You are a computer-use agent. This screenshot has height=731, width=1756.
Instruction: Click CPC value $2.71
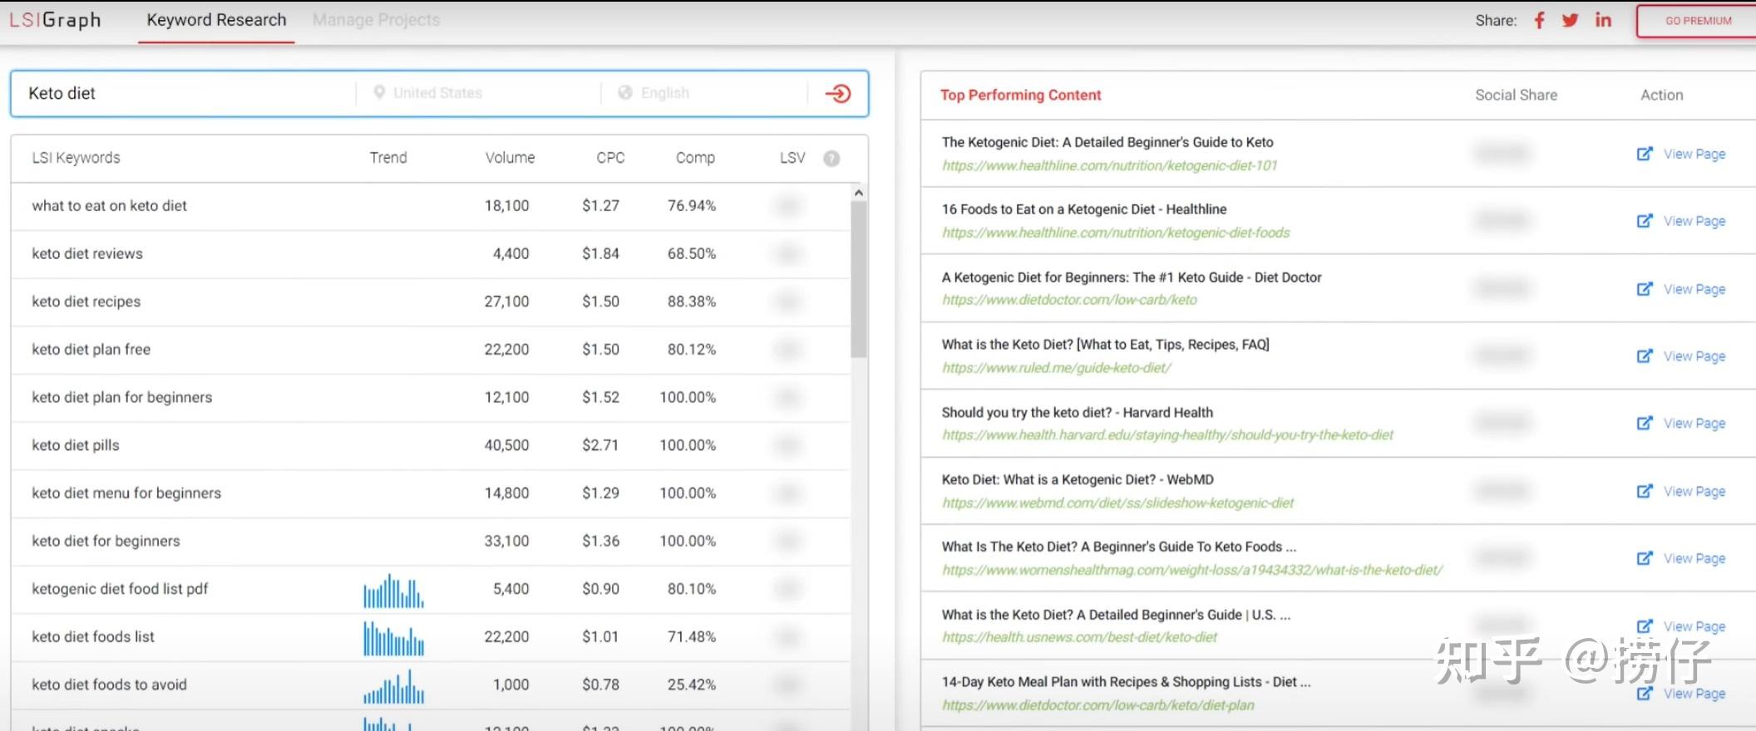(600, 445)
